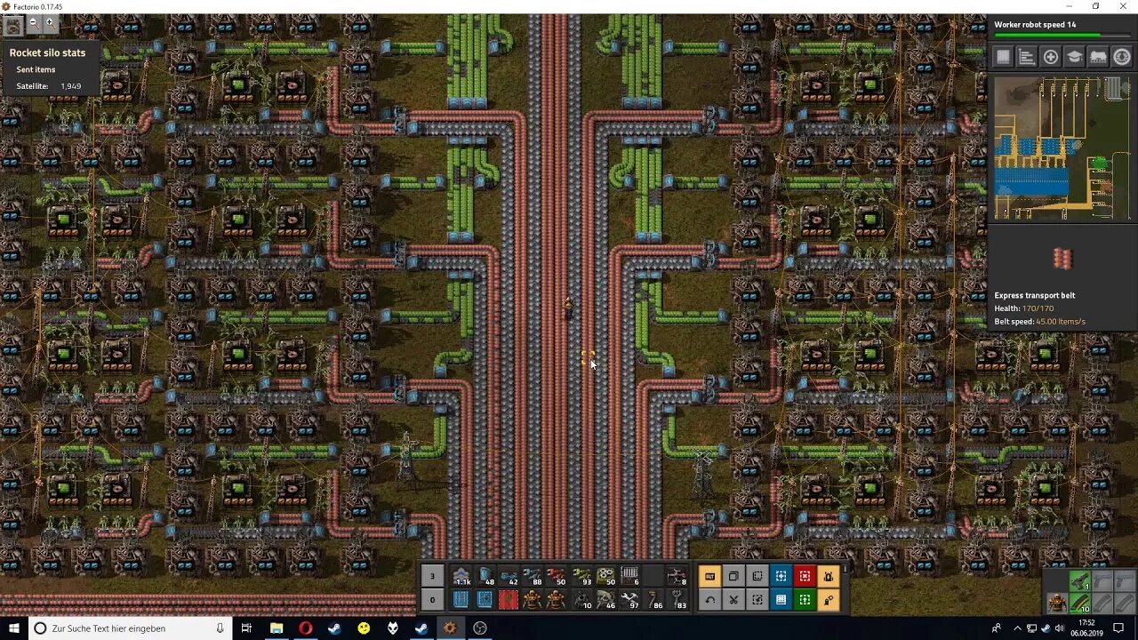
Task: Switch to Factorio gear taskbar icon
Action: pos(450,628)
